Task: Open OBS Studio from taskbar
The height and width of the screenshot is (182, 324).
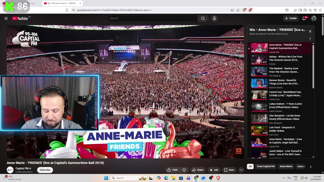Action: pos(211,178)
